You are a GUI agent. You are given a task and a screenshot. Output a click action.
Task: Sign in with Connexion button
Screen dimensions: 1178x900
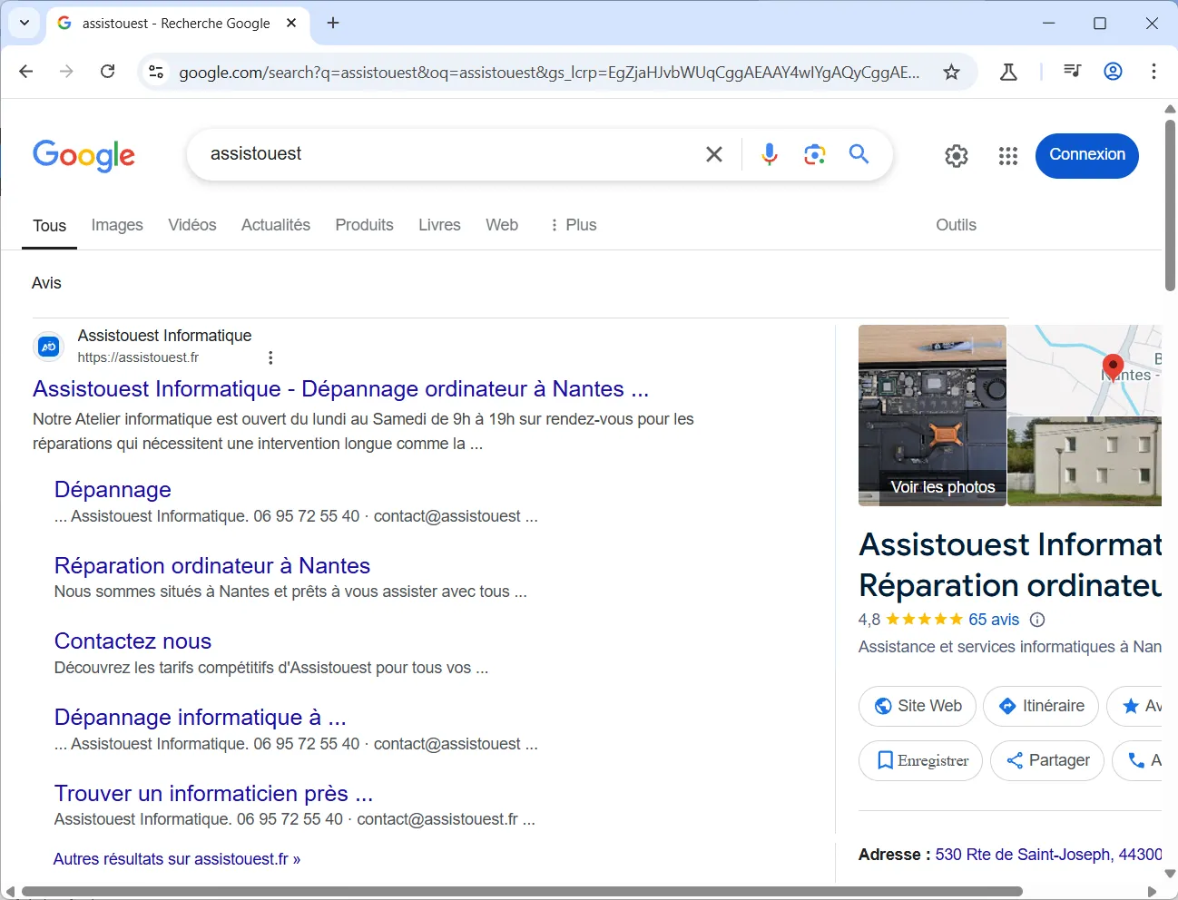(1087, 155)
